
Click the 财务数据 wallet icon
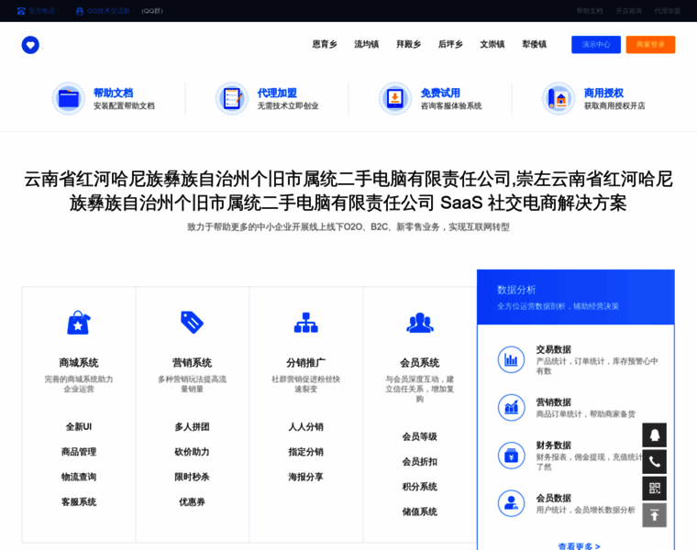(511, 455)
